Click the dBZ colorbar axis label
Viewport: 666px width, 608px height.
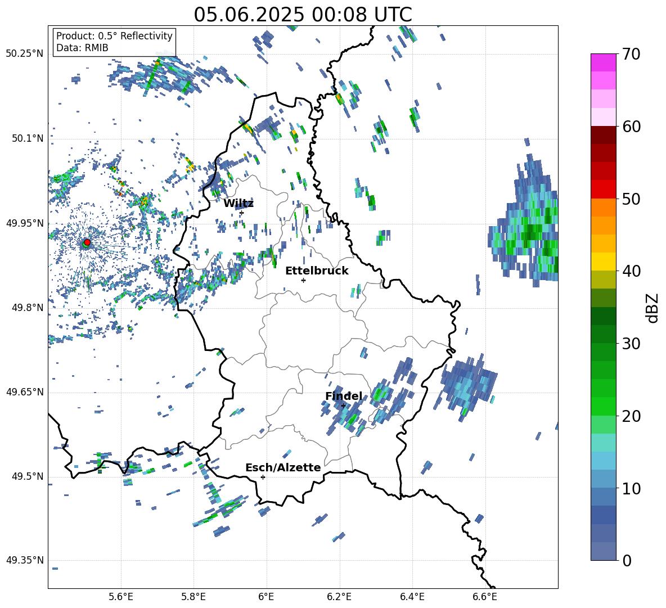653,308
